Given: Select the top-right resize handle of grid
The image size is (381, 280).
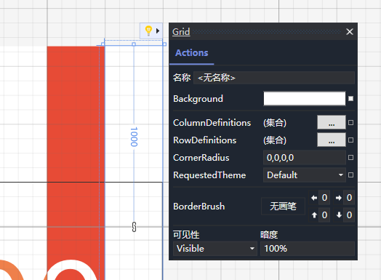Looking at the screenshot, I should [164, 44].
